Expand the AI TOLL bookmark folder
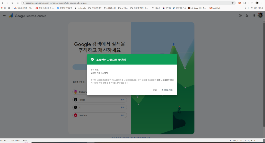 click(x=123, y=8)
